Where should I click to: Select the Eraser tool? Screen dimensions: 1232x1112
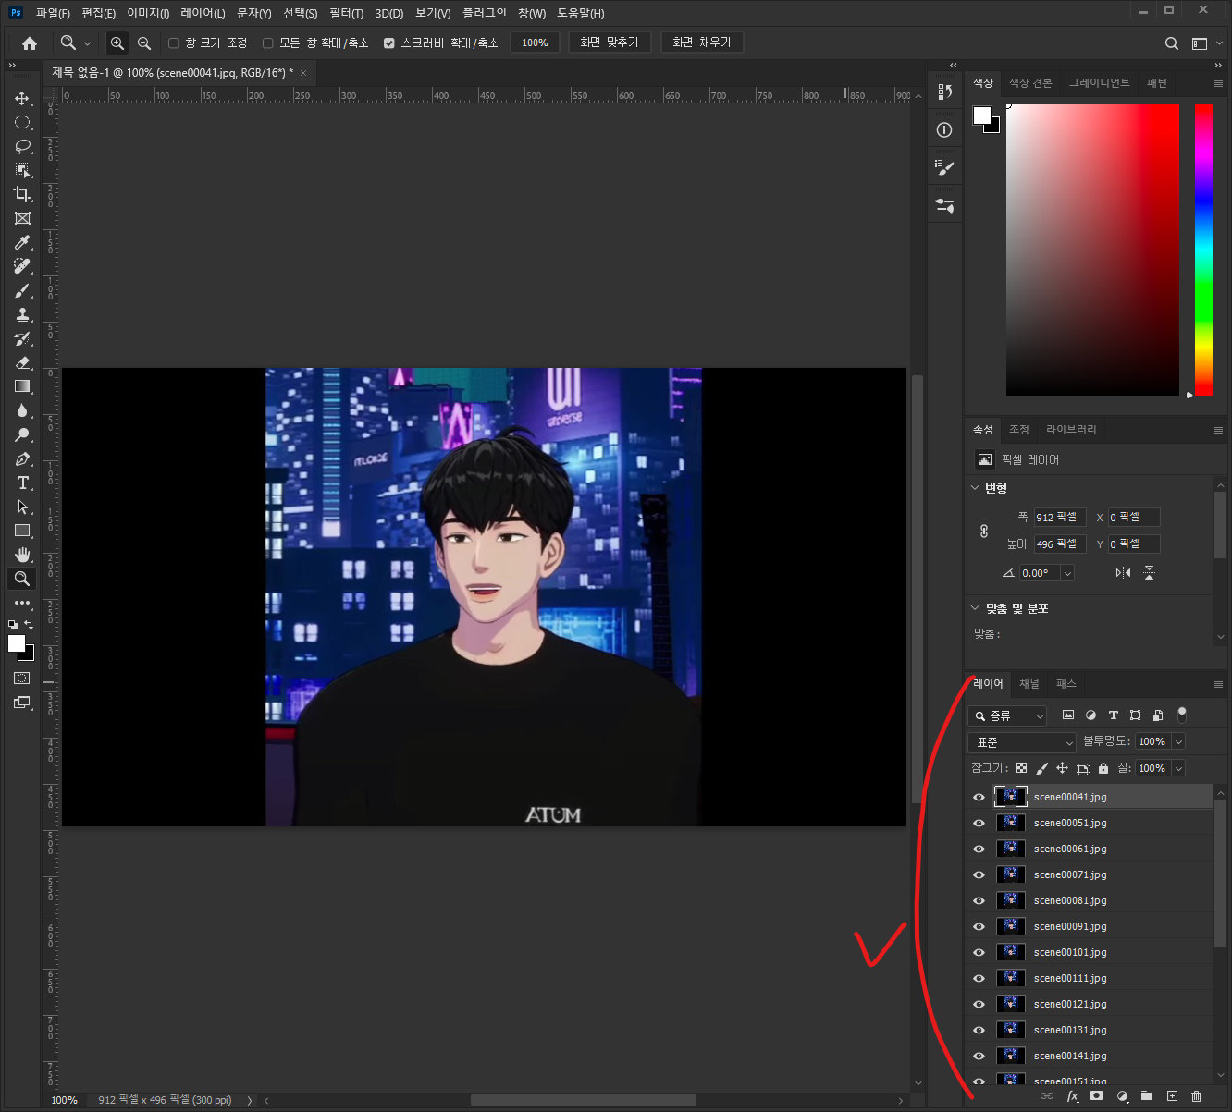(x=22, y=362)
